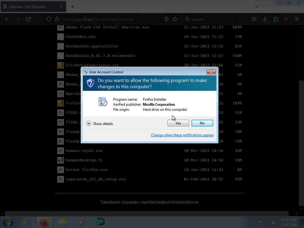Image resolution: width=304 pixels, height=228 pixels.
Task: Bookmark this page with the star icon
Action: [x=175, y=19]
